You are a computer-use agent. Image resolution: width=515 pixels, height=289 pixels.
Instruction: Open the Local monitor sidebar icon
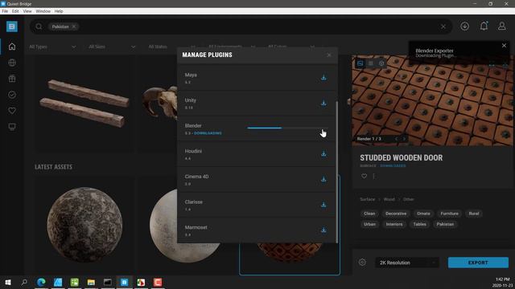coord(12,127)
